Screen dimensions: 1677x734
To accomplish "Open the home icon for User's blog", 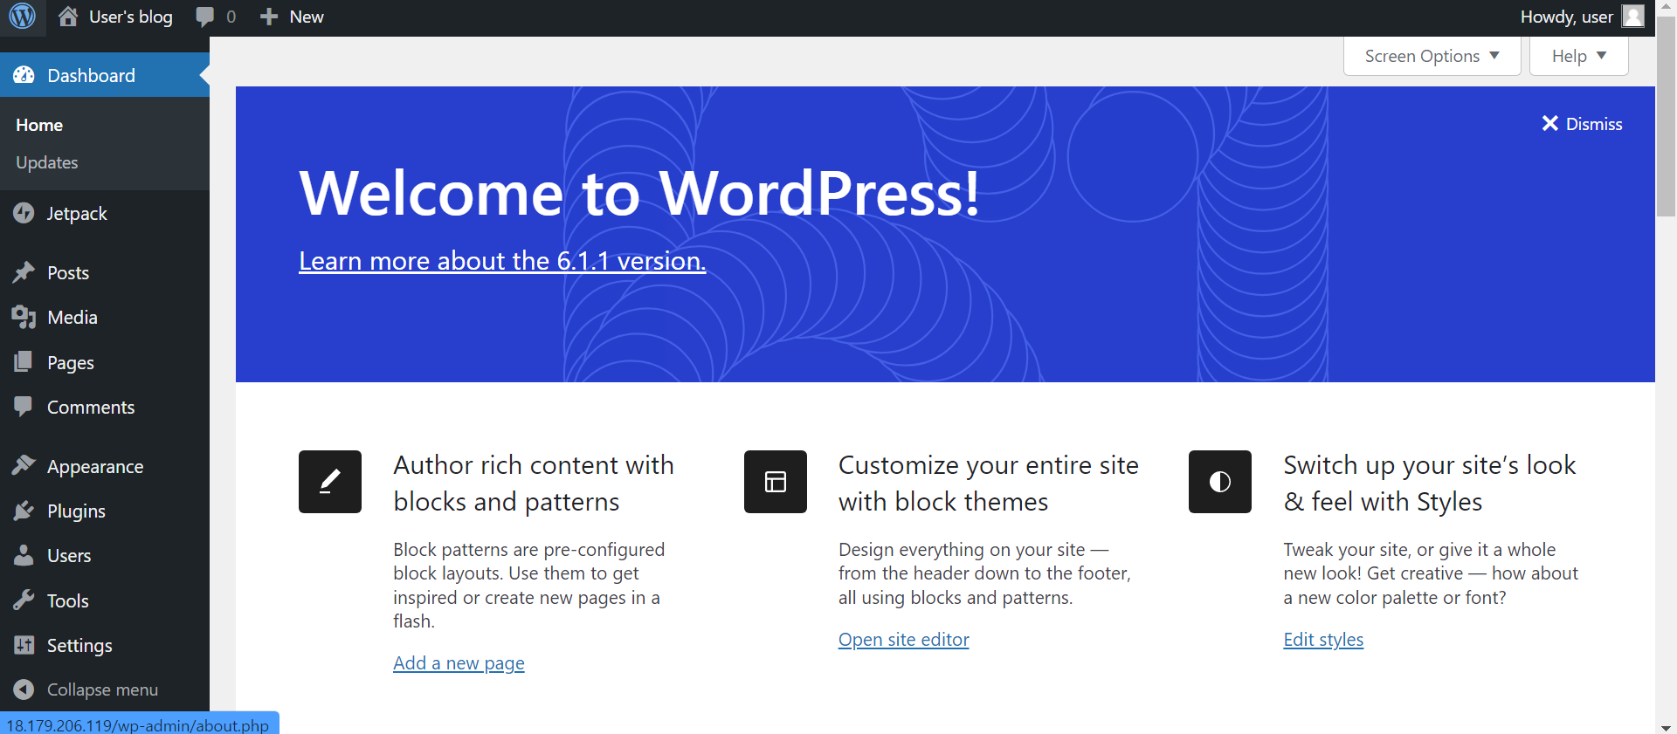I will [x=68, y=17].
